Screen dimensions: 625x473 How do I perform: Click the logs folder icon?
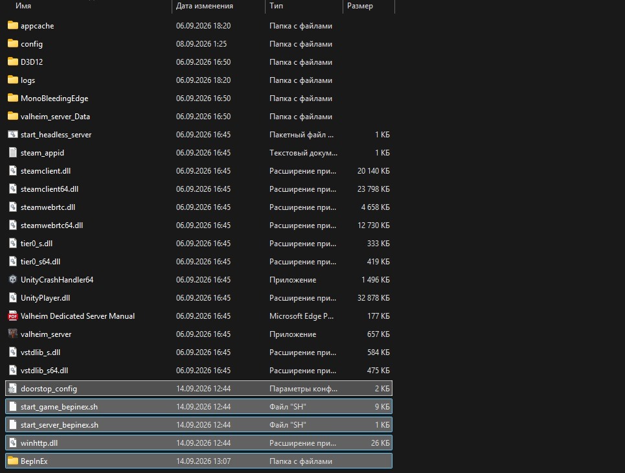pos(13,80)
